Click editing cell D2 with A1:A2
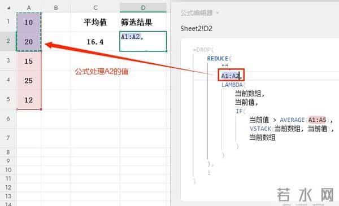 [x=143, y=41]
